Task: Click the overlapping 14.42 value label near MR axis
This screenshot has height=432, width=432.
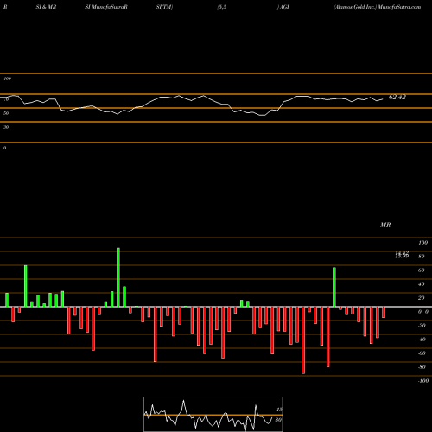Action: [402, 253]
